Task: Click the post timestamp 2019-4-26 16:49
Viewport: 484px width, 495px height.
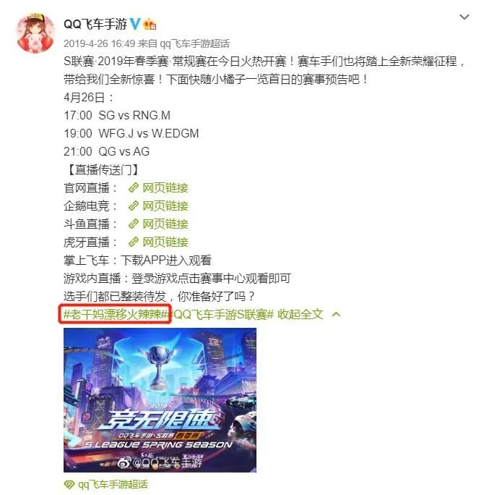Action: [x=99, y=43]
